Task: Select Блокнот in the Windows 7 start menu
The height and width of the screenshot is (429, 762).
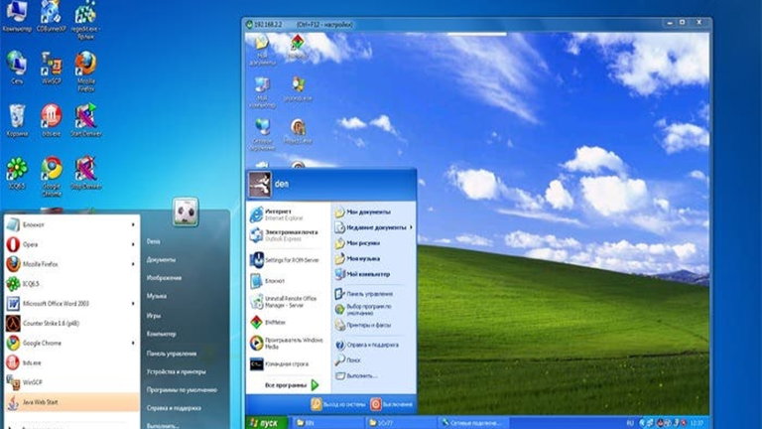Action: point(71,224)
